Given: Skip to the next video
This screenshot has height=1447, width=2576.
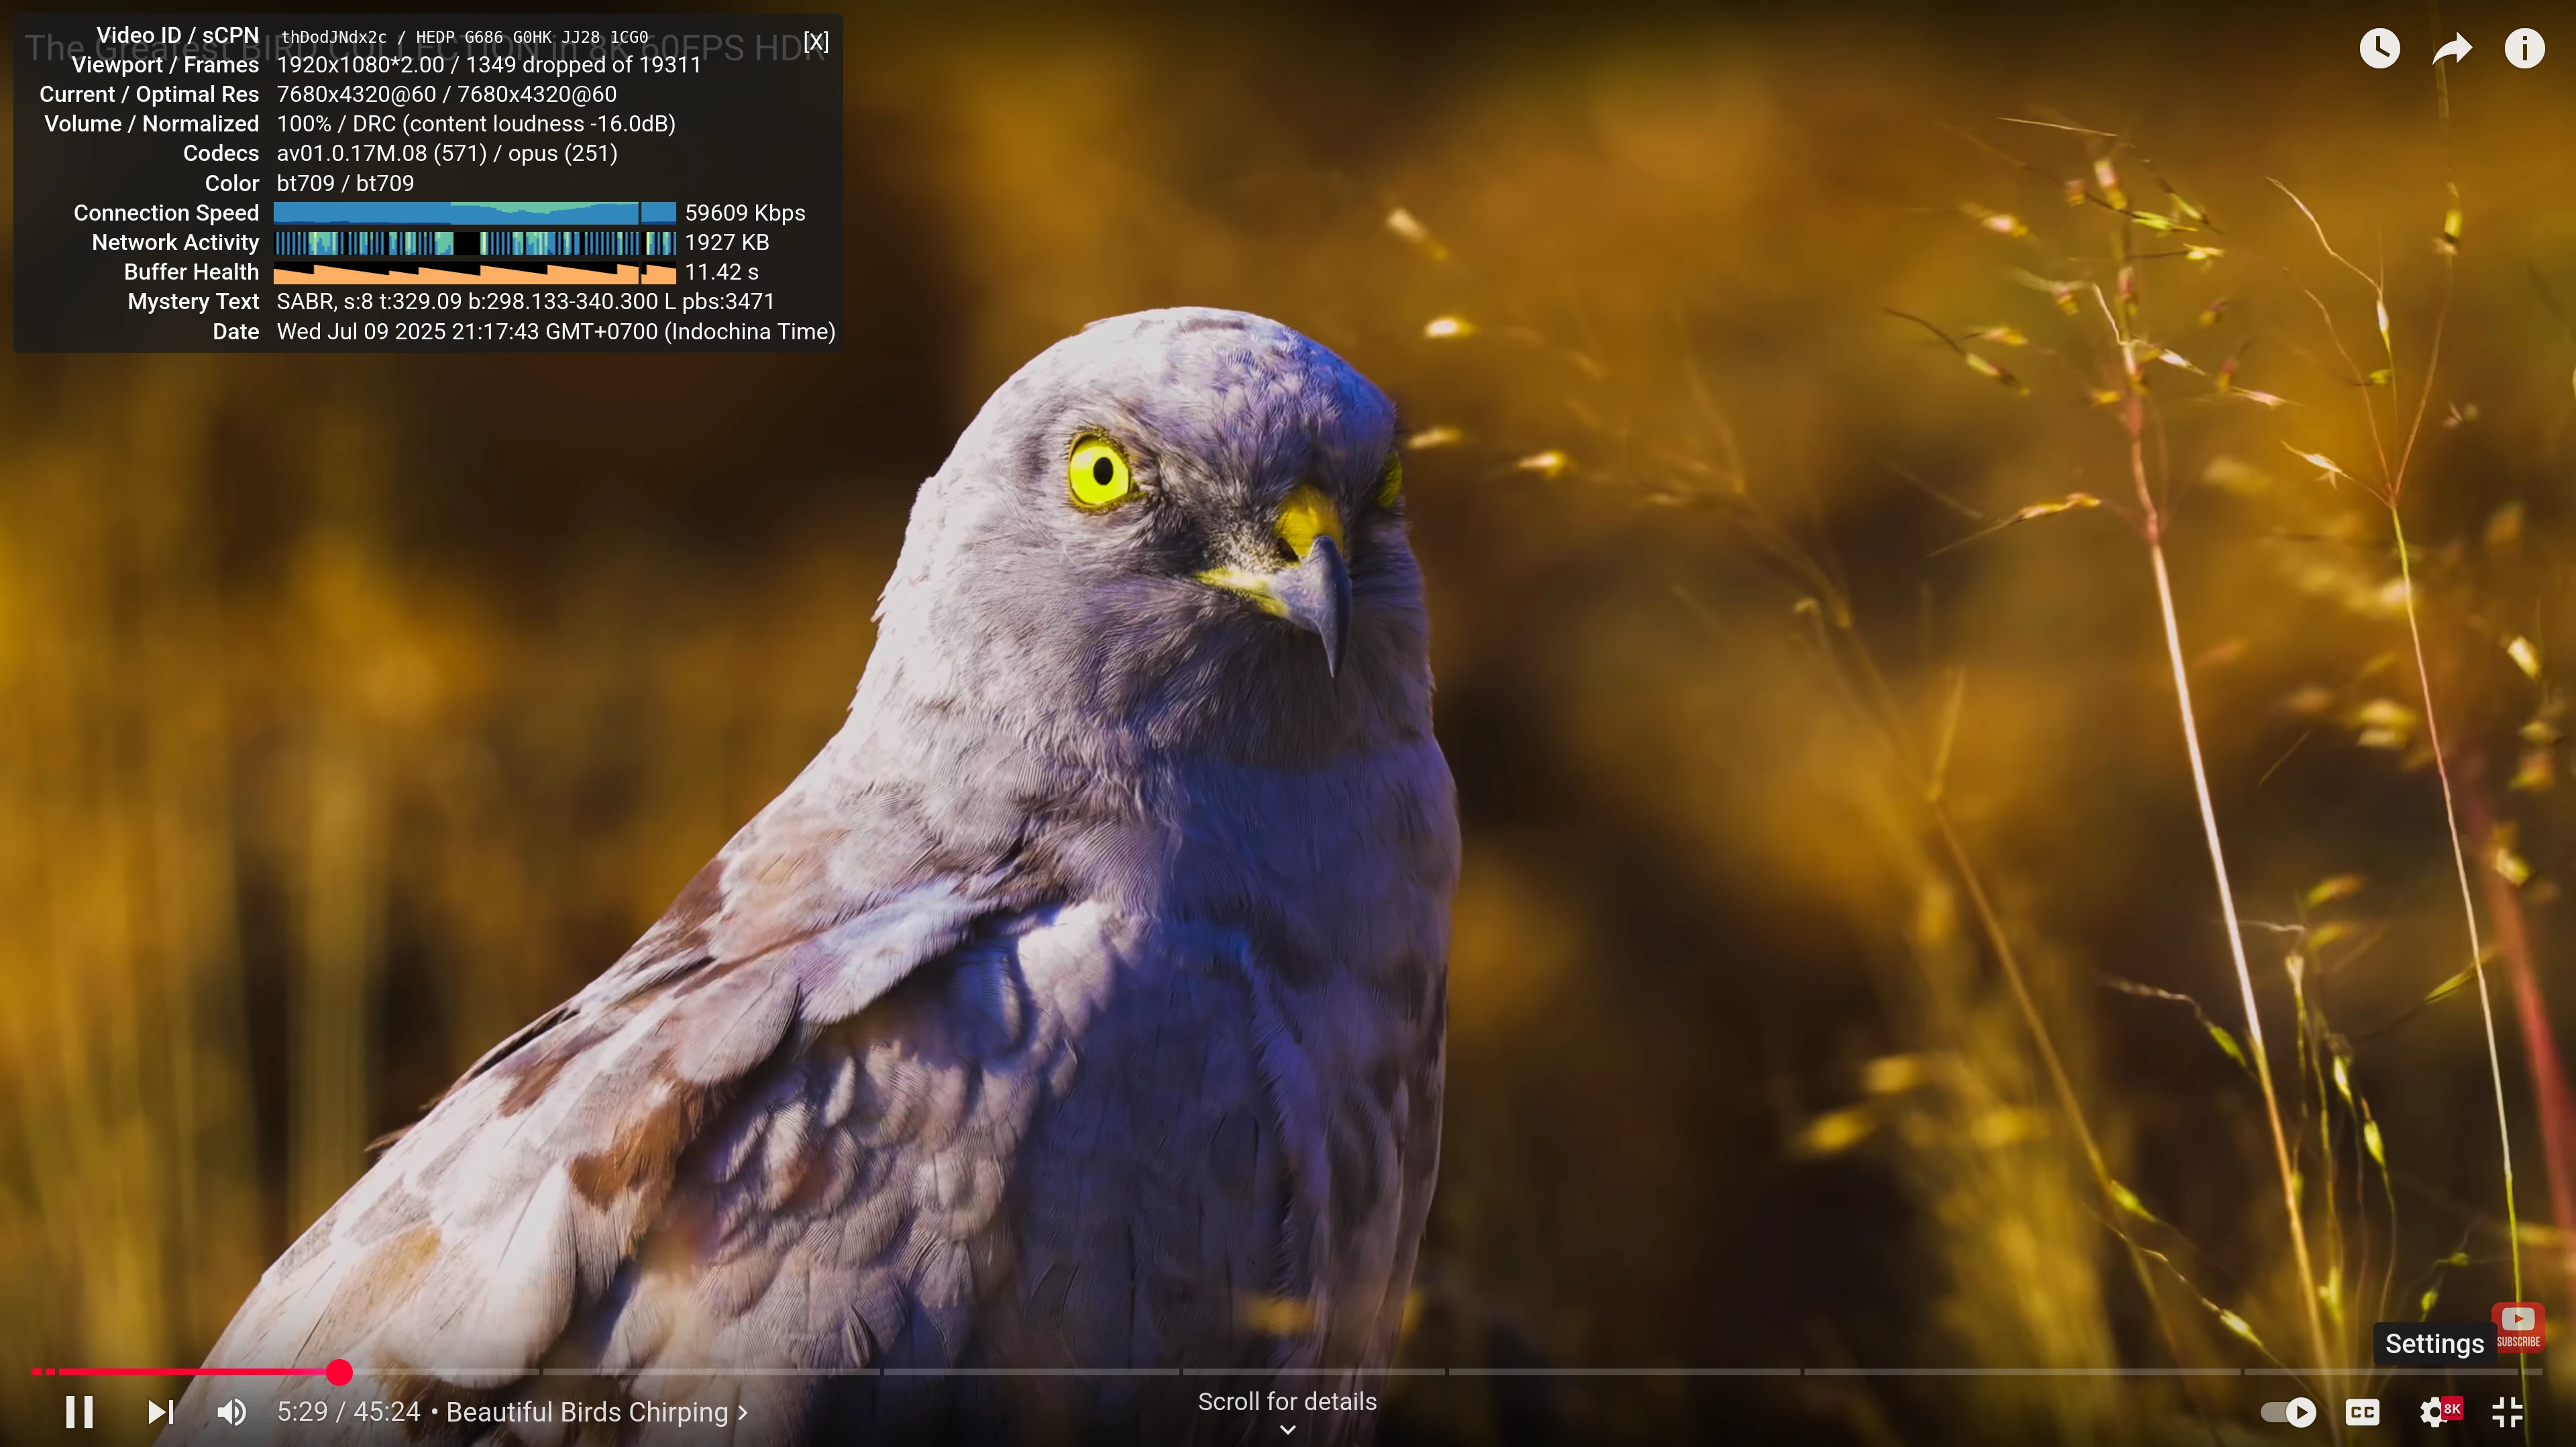Looking at the screenshot, I should coord(161,1412).
